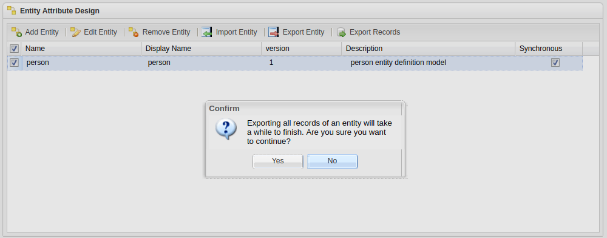
Task: Sort by the Name column header
Action: [x=81, y=49]
